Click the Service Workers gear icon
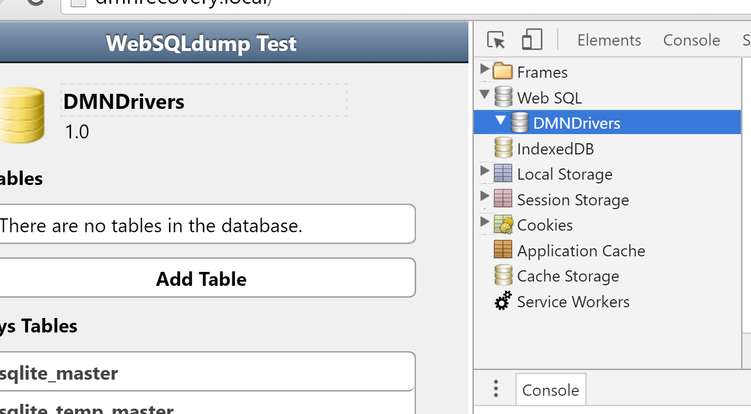 coord(503,301)
